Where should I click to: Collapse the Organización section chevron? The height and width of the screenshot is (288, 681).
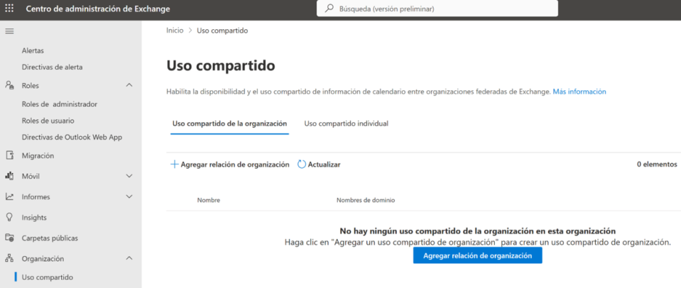click(129, 258)
